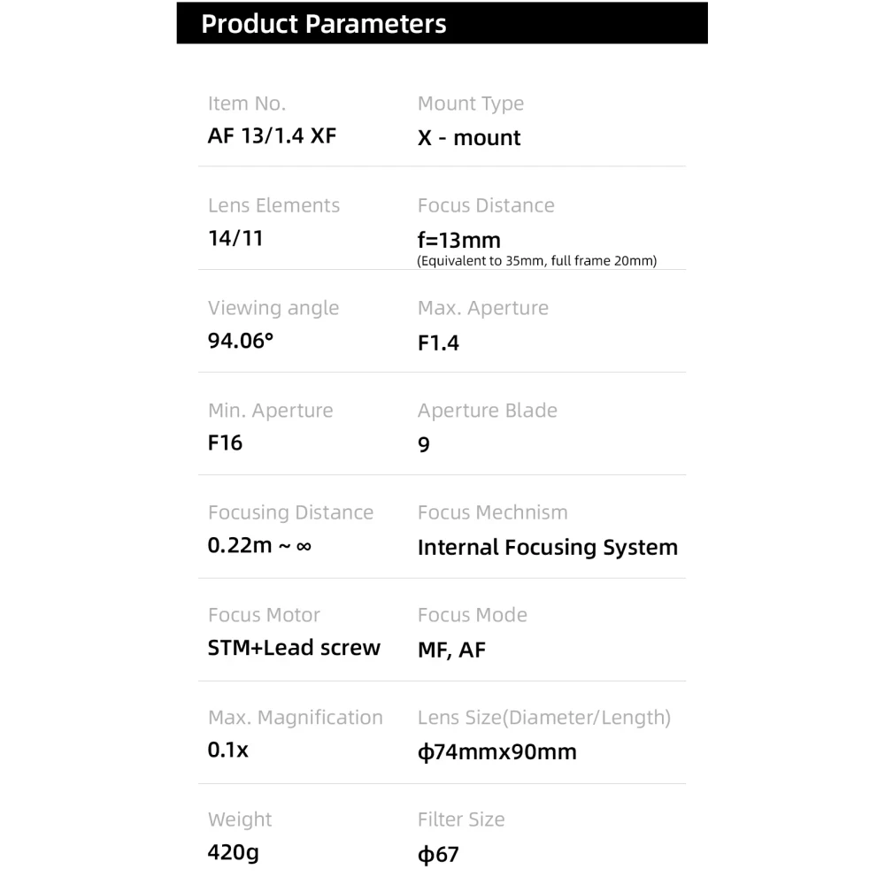The height and width of the screenshot is (885, 885).
Task: Select the 94.06° viewing angle value
Action: (241, 341)
